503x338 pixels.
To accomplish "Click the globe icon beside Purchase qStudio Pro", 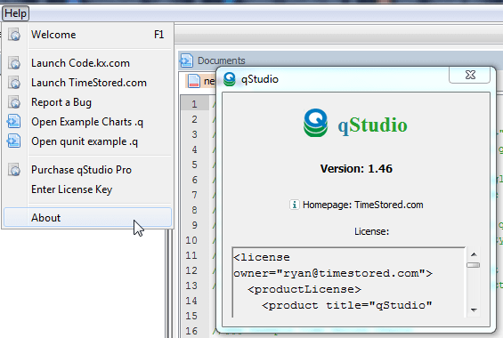I will 14,170.
